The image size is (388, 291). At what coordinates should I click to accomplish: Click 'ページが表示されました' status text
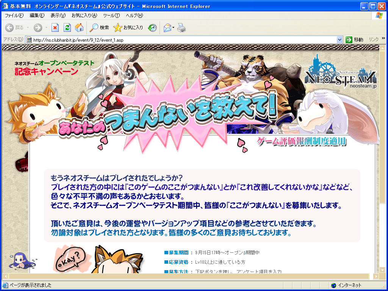click(x=30, y=285)
